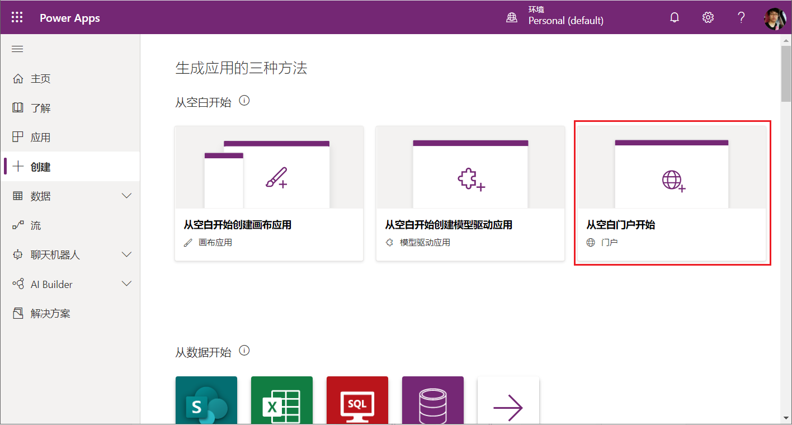Open the notifications bell
This screenshot has height=425, width=792.
pos(675,17)
